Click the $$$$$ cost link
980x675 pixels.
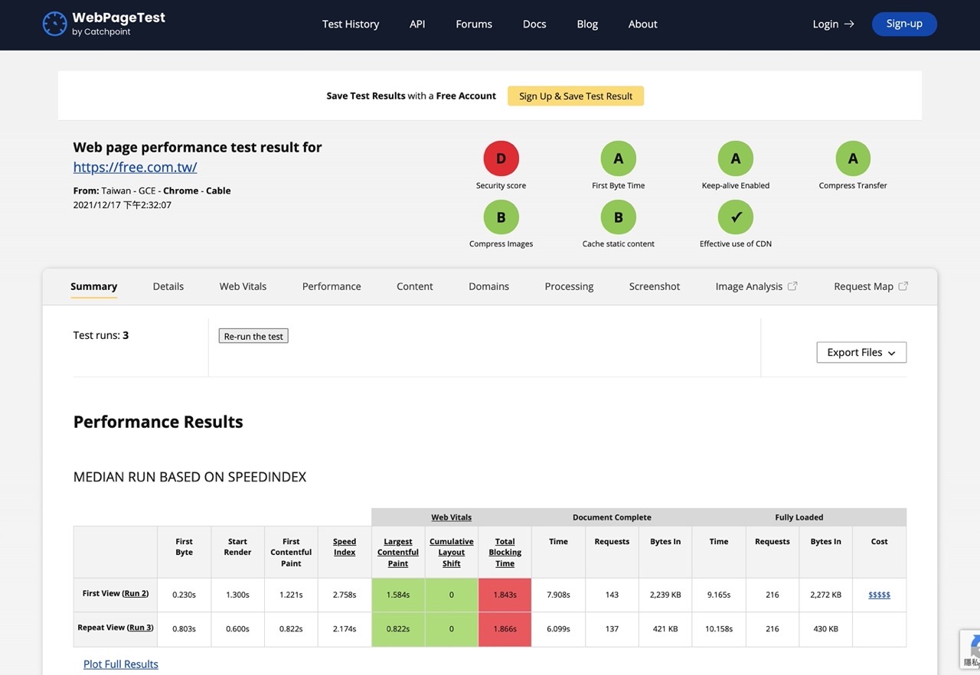(879, 595)
